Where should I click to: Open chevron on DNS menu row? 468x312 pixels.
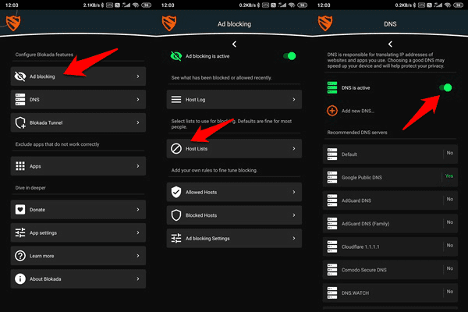(138, 99)
